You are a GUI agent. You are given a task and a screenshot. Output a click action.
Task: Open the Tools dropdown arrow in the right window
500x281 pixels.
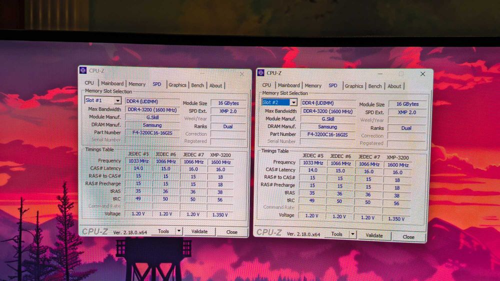(x=352, y=235)
